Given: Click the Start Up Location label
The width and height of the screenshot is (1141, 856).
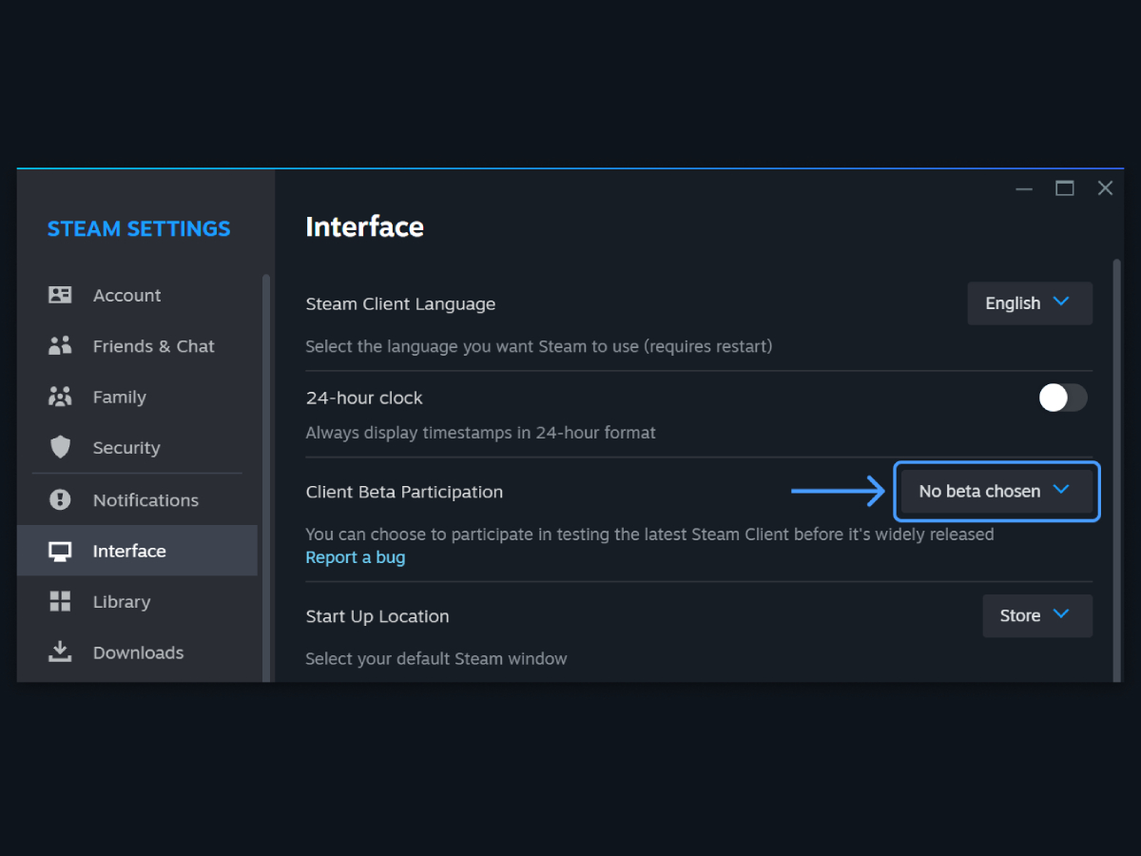Looking at the screenshot, I should pyautogui.click(x=377, y=616).
